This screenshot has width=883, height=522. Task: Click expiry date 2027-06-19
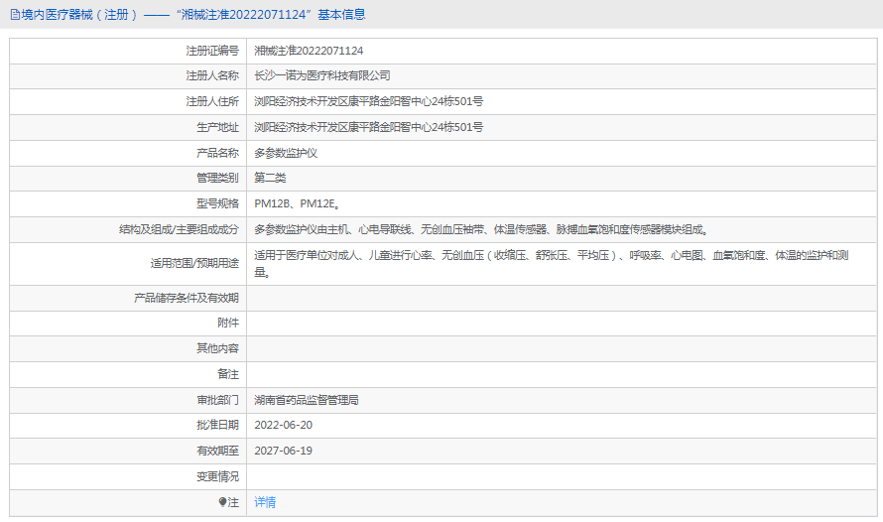pos(284,452)
